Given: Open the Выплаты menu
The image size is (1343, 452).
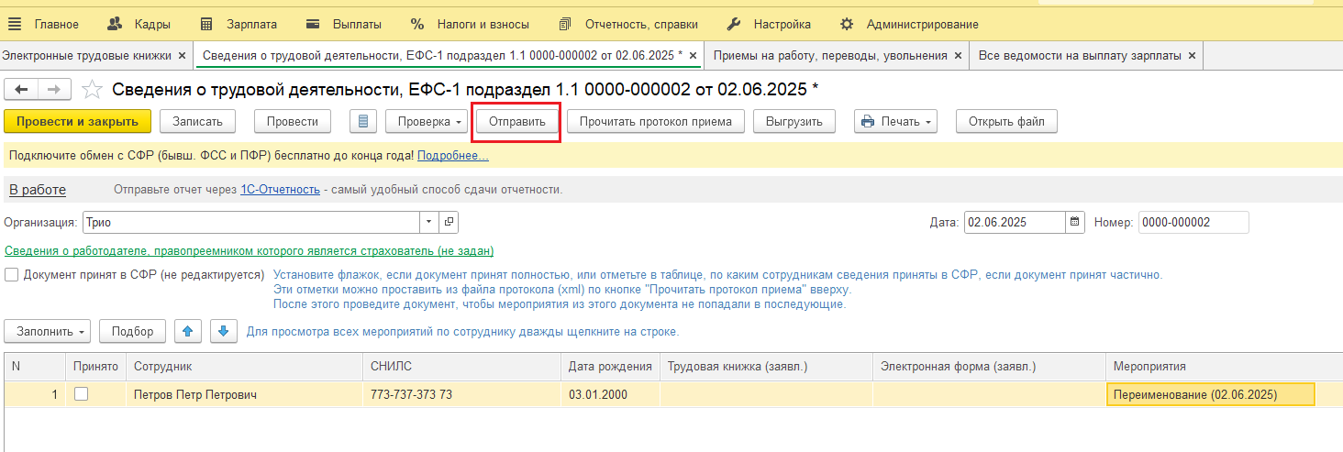Looking at the screenshot, I should point(357,24).
